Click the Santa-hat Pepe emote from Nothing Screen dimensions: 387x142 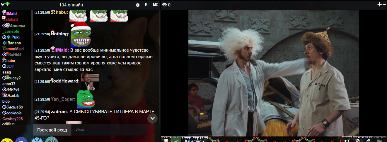point(81,34)
